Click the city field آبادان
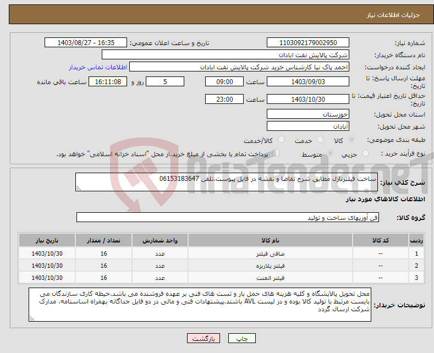This screenshot has width=434, height=353. (x=308, y=126)
